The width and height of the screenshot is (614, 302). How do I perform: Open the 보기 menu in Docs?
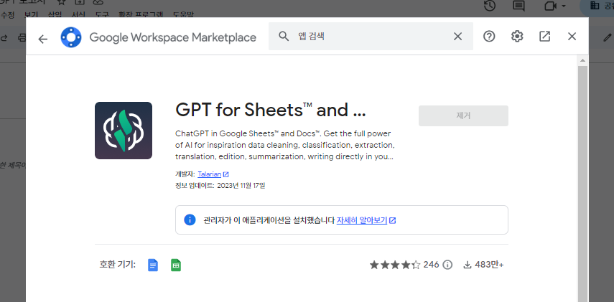point(31,15)
